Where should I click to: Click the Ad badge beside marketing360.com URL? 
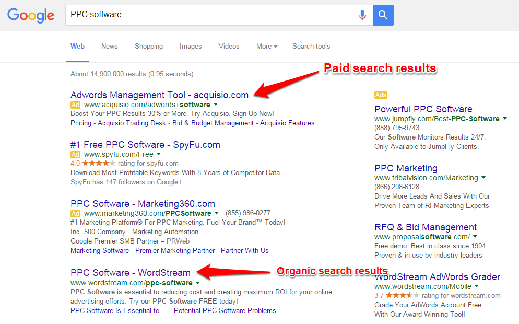tap(75, 214)
